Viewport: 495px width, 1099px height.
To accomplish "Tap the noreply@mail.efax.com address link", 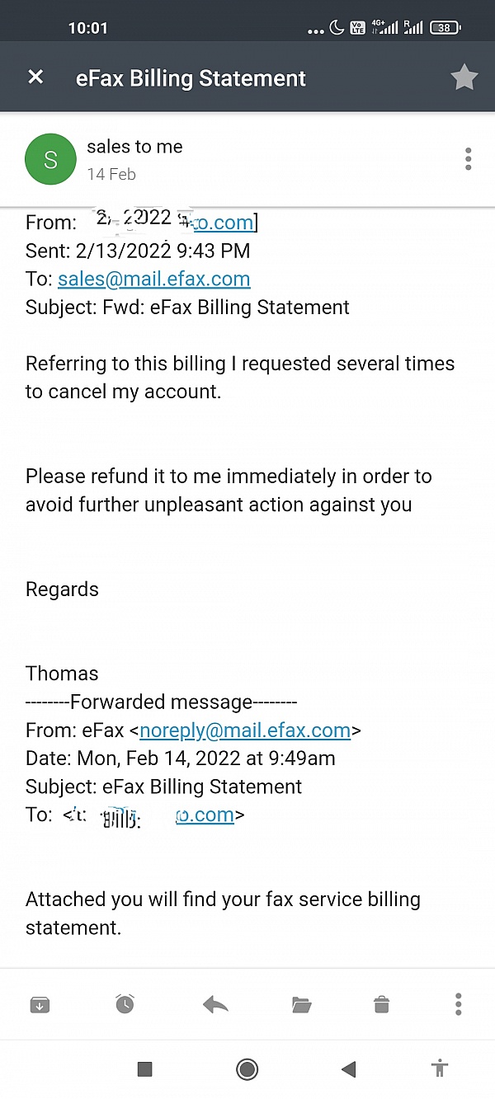I will 245,730.
